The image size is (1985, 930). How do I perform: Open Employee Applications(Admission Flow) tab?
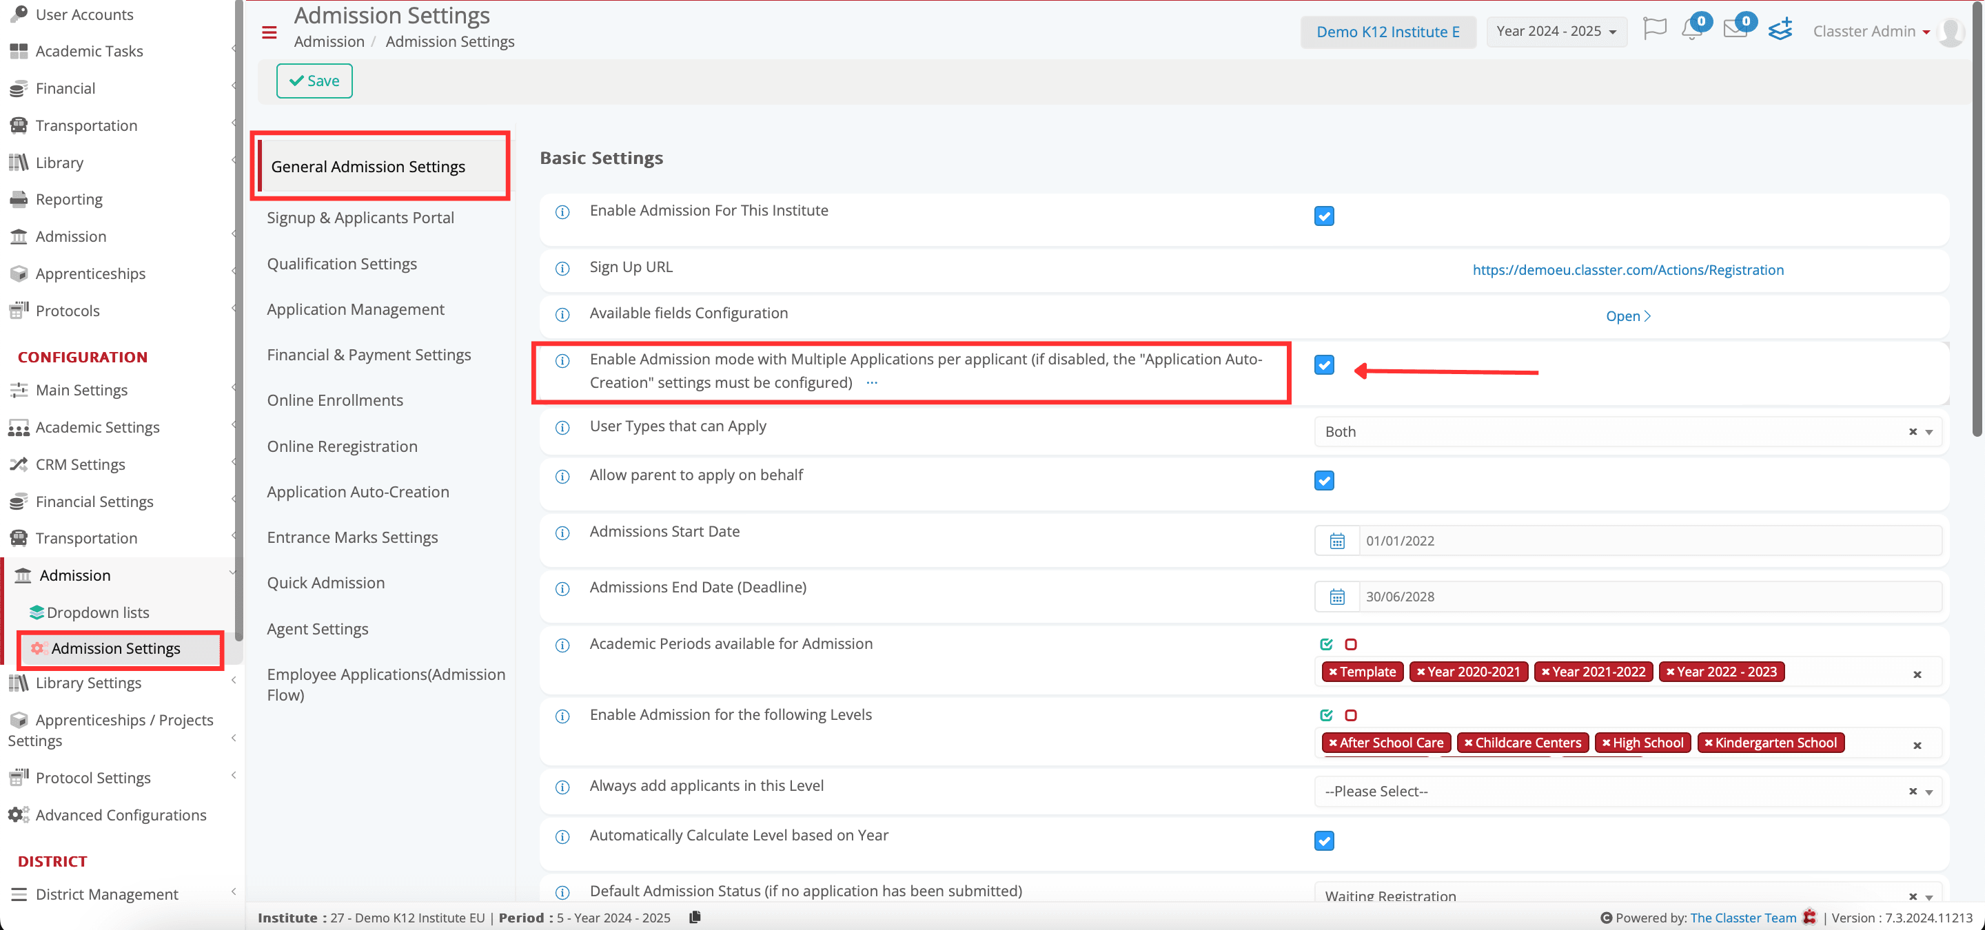[x=385, y=685]
